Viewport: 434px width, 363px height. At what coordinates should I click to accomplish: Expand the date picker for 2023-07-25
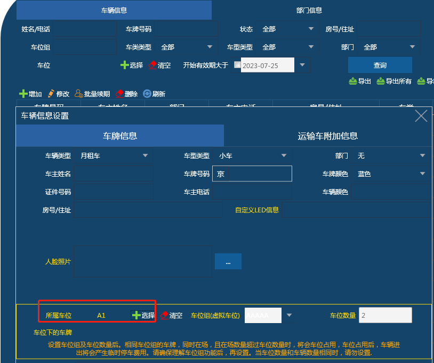pos(302,65)
